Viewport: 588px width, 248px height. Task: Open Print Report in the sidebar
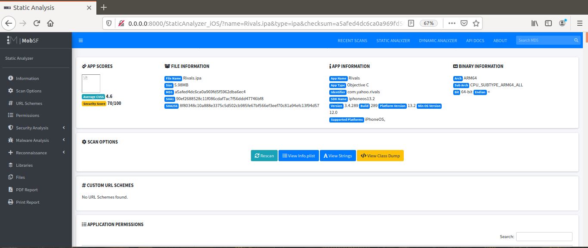point(28,202)
